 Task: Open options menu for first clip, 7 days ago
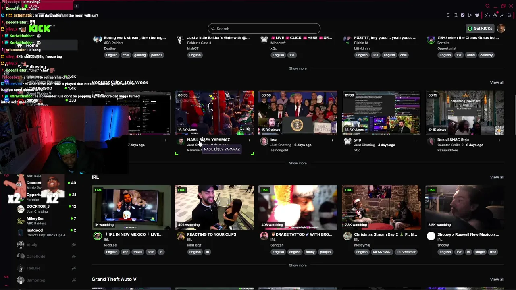tap(166, 140)
